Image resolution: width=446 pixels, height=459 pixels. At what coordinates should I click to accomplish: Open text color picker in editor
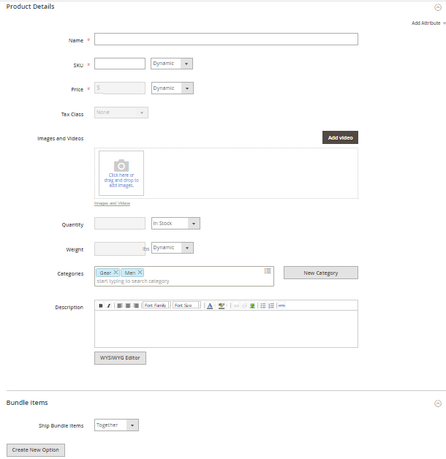coord(210,306)
